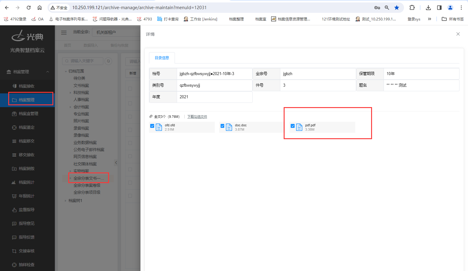Open 档案移交 in the sidebar

tap(27, 141)
